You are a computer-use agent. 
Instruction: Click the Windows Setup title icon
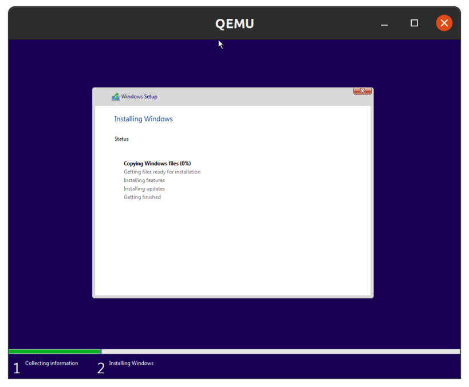click(116, 97)
